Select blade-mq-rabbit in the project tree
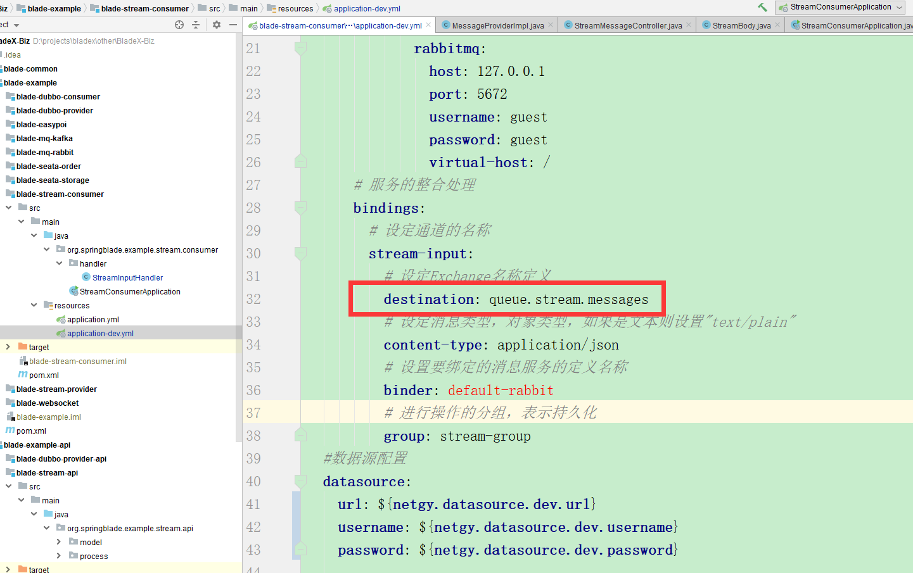 click(x=45, y=152)
